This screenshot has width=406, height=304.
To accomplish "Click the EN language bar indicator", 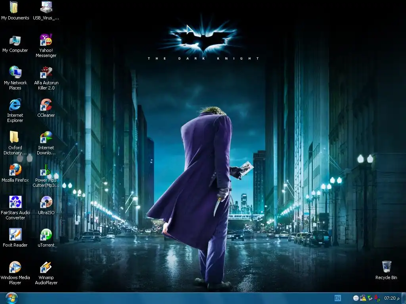I will [337, 298].
